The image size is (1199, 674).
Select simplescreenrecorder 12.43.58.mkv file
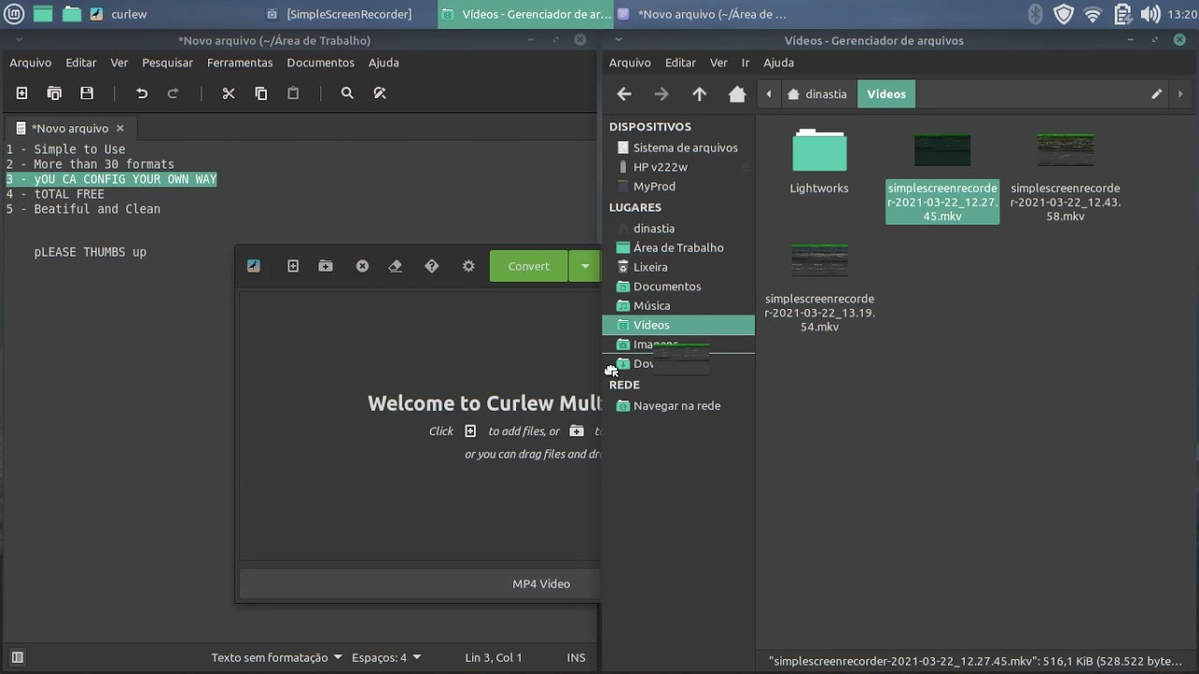coord(1065,176)
